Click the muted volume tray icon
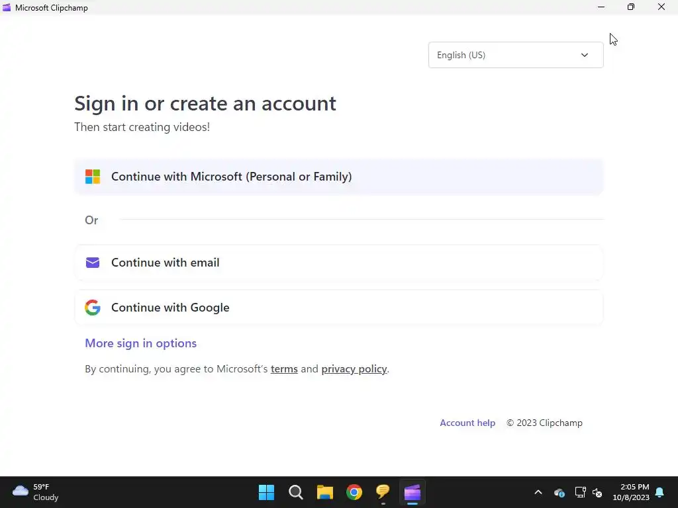Image resolution: width=678 pixels, height=508 pixels. coord(597,492)
